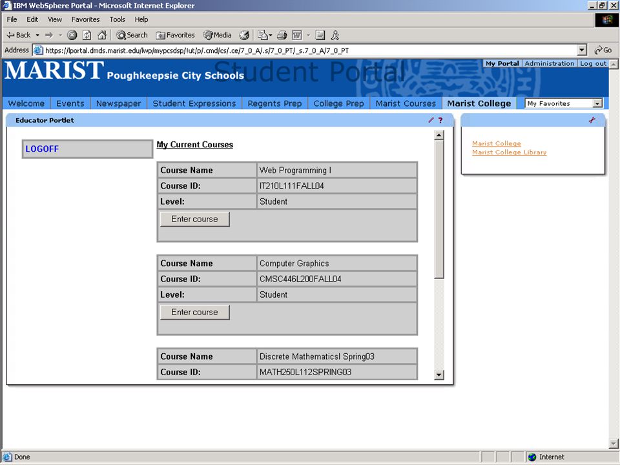Open the College Prep tab
The height and width of the screenshot is (465, 620).
tap(338, 103)
